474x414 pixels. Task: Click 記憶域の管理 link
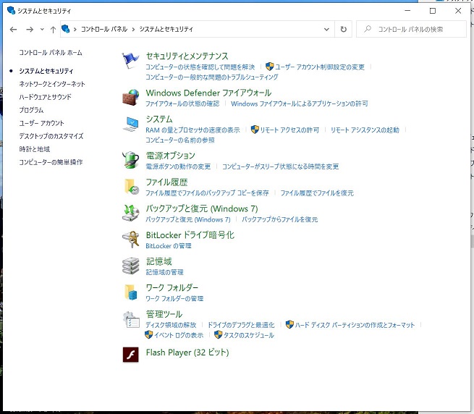[164, 272]
